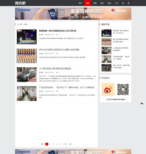Click the 关注我们 sidebar heading
The image size is (146, 154).
coord(105,78)
